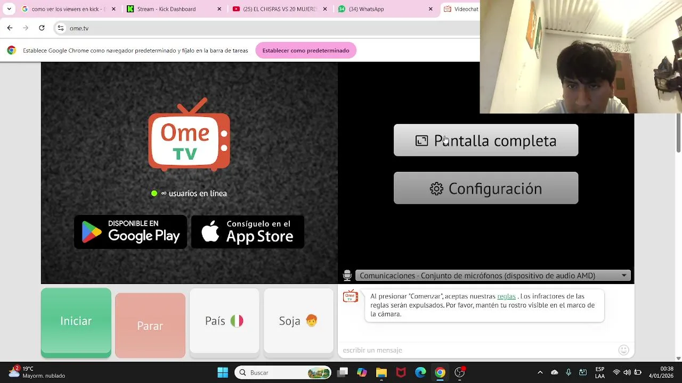Click the Buscar taskbar search box

pyautogui.click(x=283, y=372)
